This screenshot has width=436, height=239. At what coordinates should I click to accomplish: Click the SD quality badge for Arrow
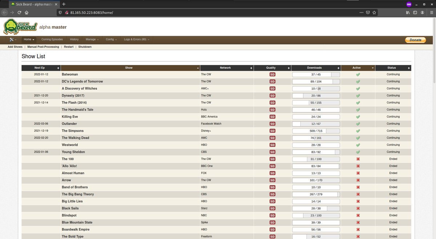pos(272,180)
